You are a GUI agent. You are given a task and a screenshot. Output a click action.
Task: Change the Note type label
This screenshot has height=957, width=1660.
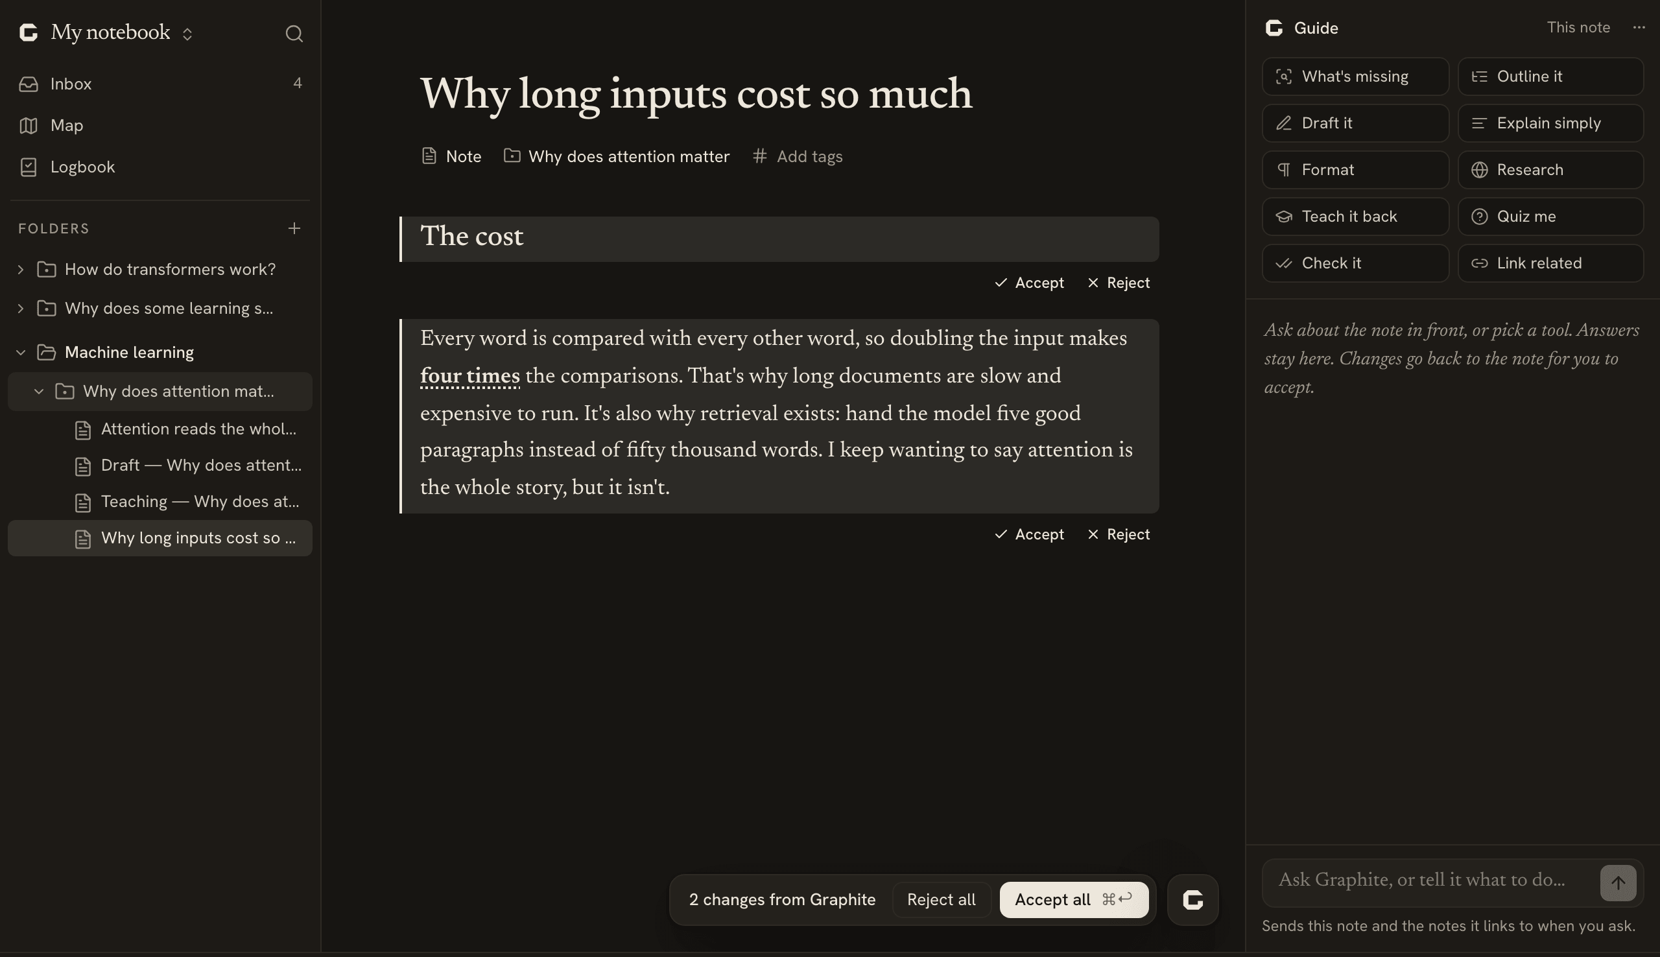451,156
